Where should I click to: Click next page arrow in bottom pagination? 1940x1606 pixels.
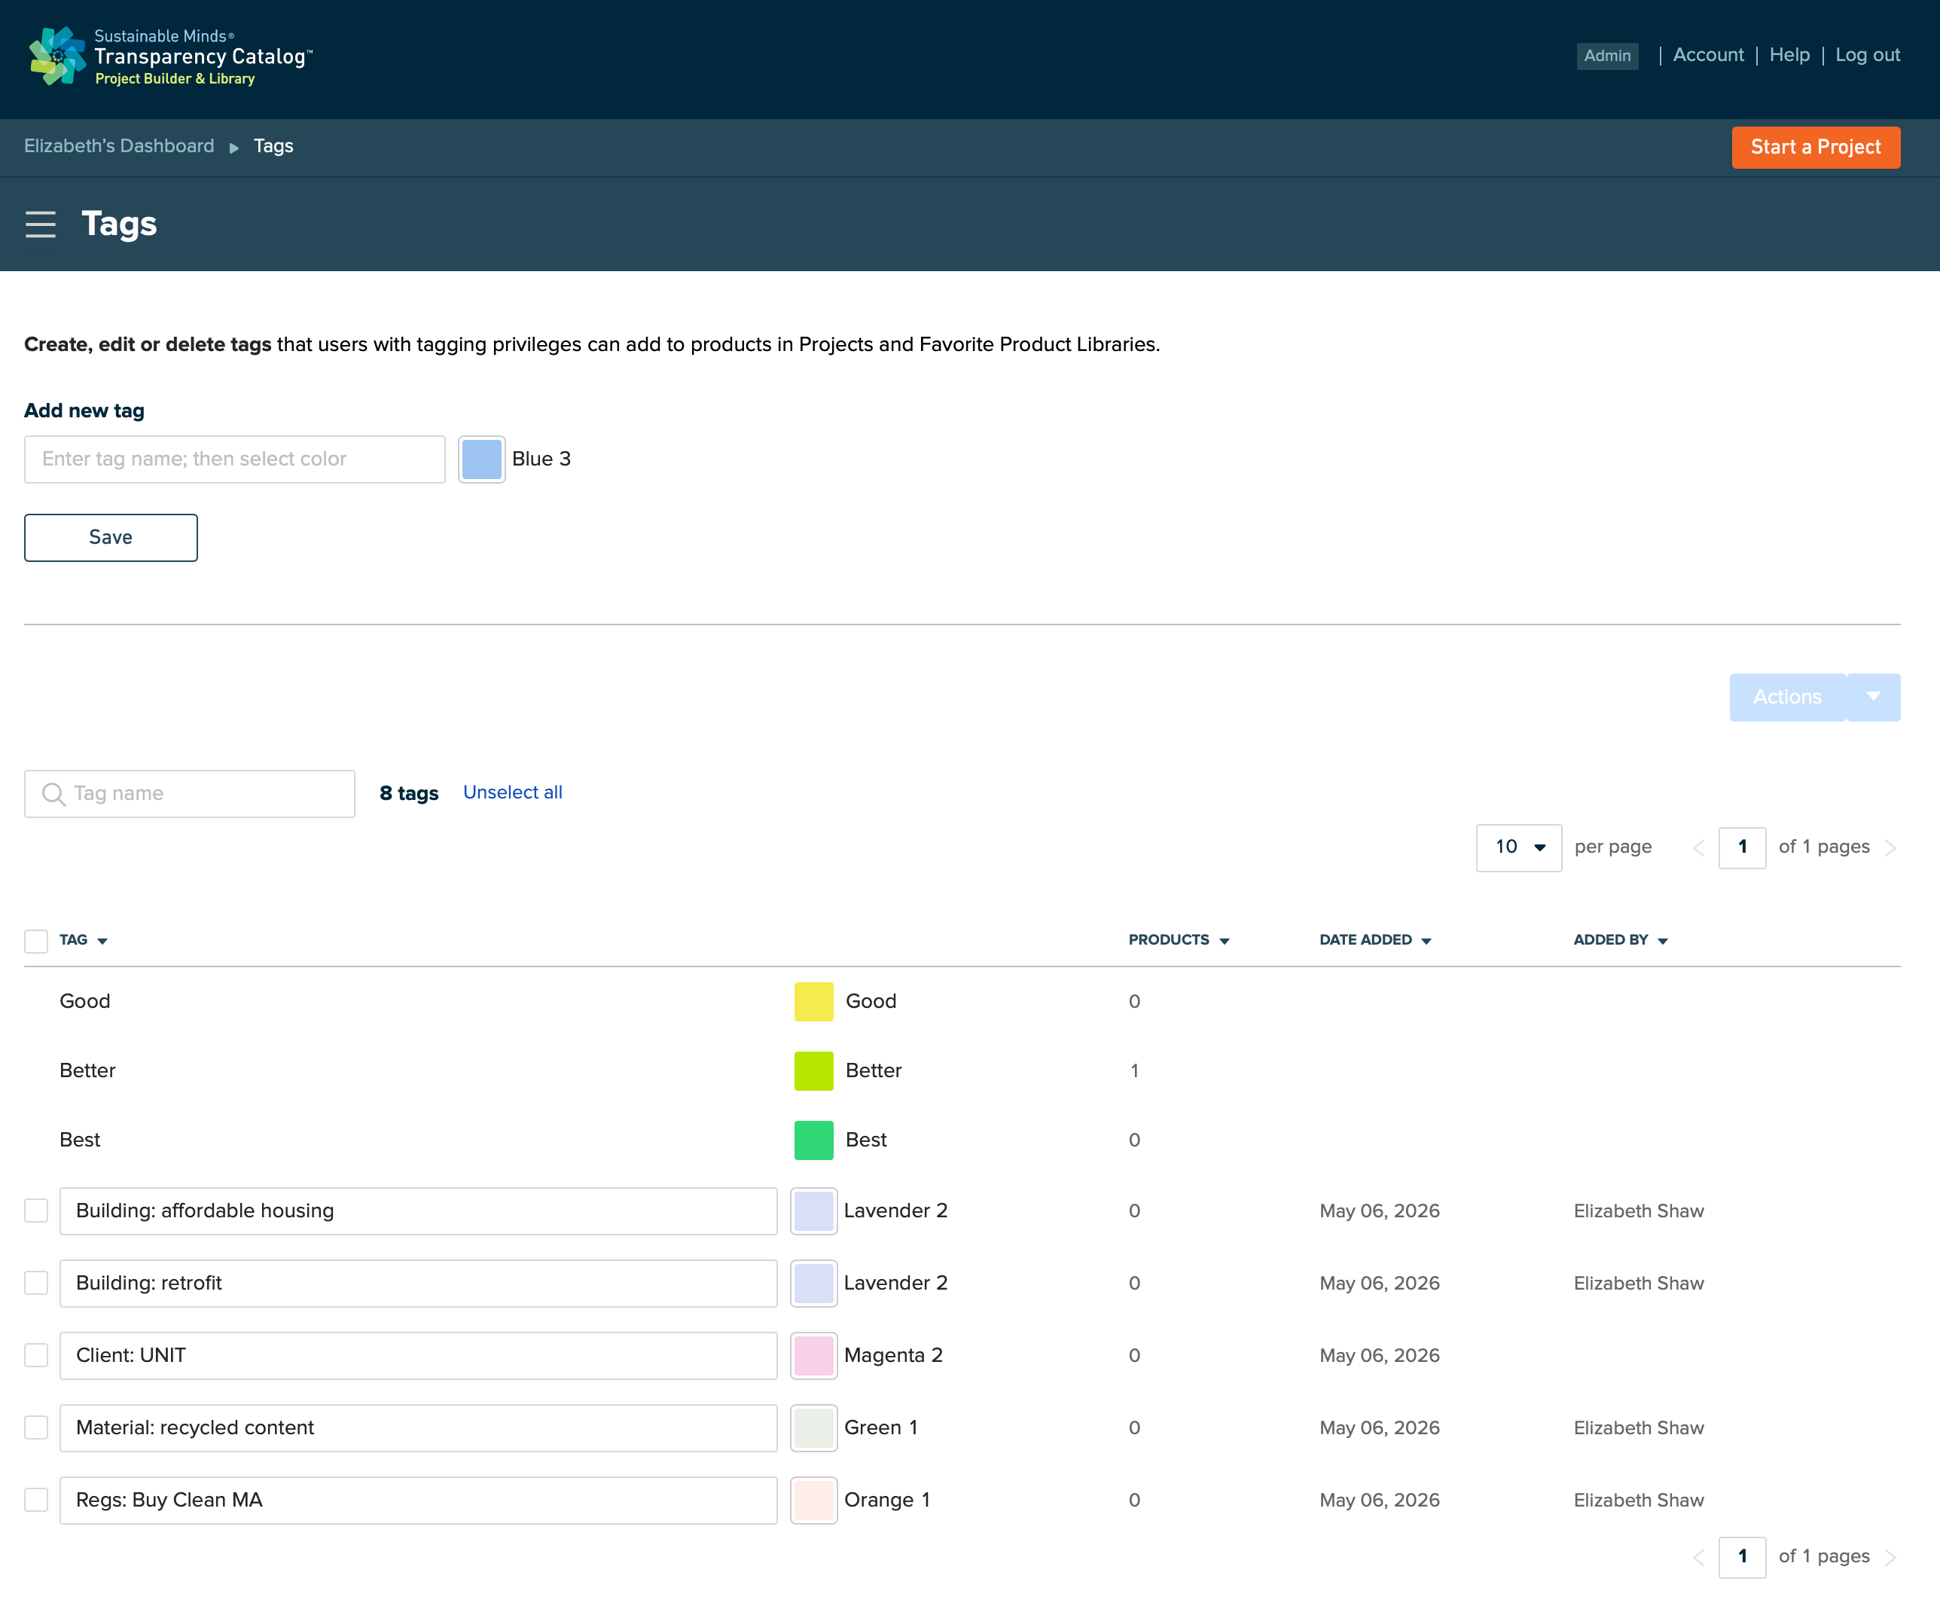tap(1890, 1557)
